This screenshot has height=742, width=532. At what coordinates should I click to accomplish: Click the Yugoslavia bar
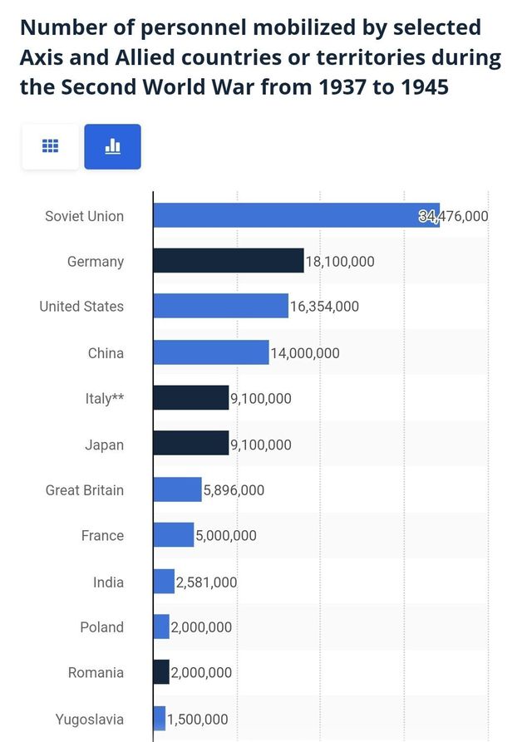[160, 718]
